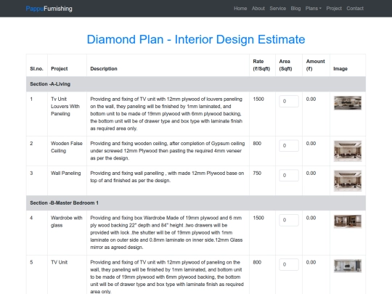Click the Section -B-Master Bedroom 1 header
Viewport: 392px width, 294px height.
196,203
